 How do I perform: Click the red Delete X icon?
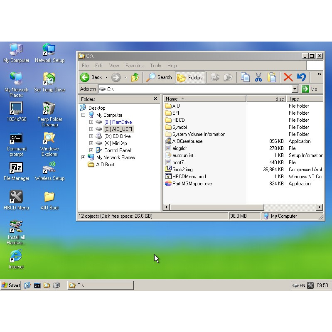point(288,77)
